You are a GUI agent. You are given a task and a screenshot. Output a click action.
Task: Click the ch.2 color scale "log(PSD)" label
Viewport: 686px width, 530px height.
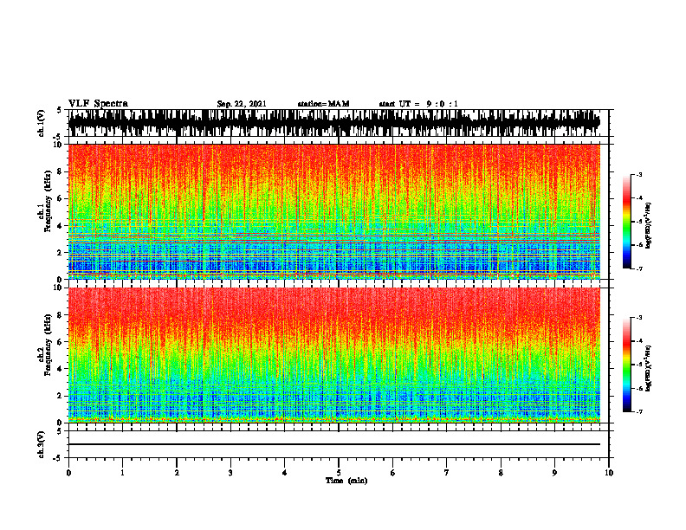click(648, 369)
